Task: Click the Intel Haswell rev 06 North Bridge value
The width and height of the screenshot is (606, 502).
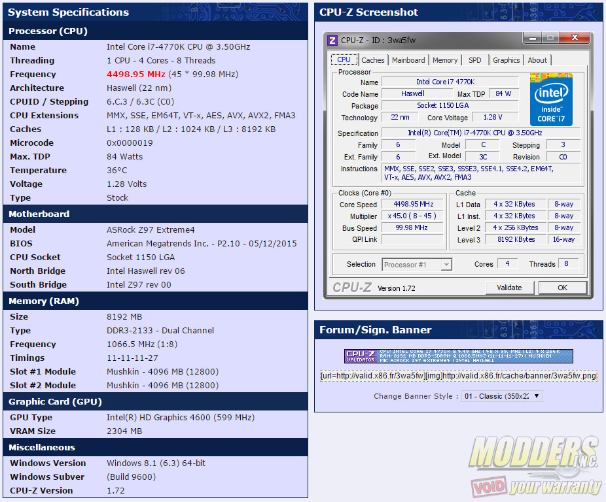Action: (146, 271)
